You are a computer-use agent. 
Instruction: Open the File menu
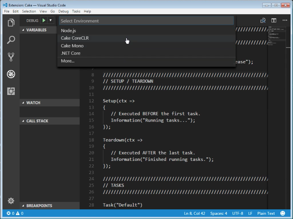(x=6, y=11)
